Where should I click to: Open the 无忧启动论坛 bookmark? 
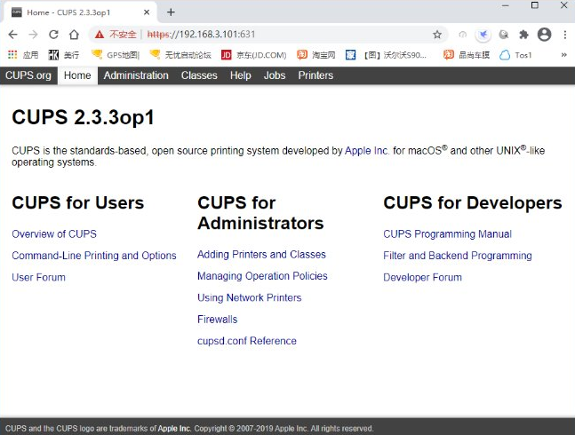click(180, 55)
